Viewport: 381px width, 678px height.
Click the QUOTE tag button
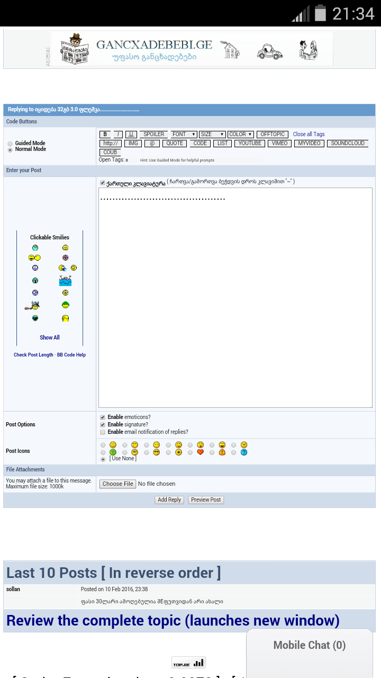(x=175, y=144)
